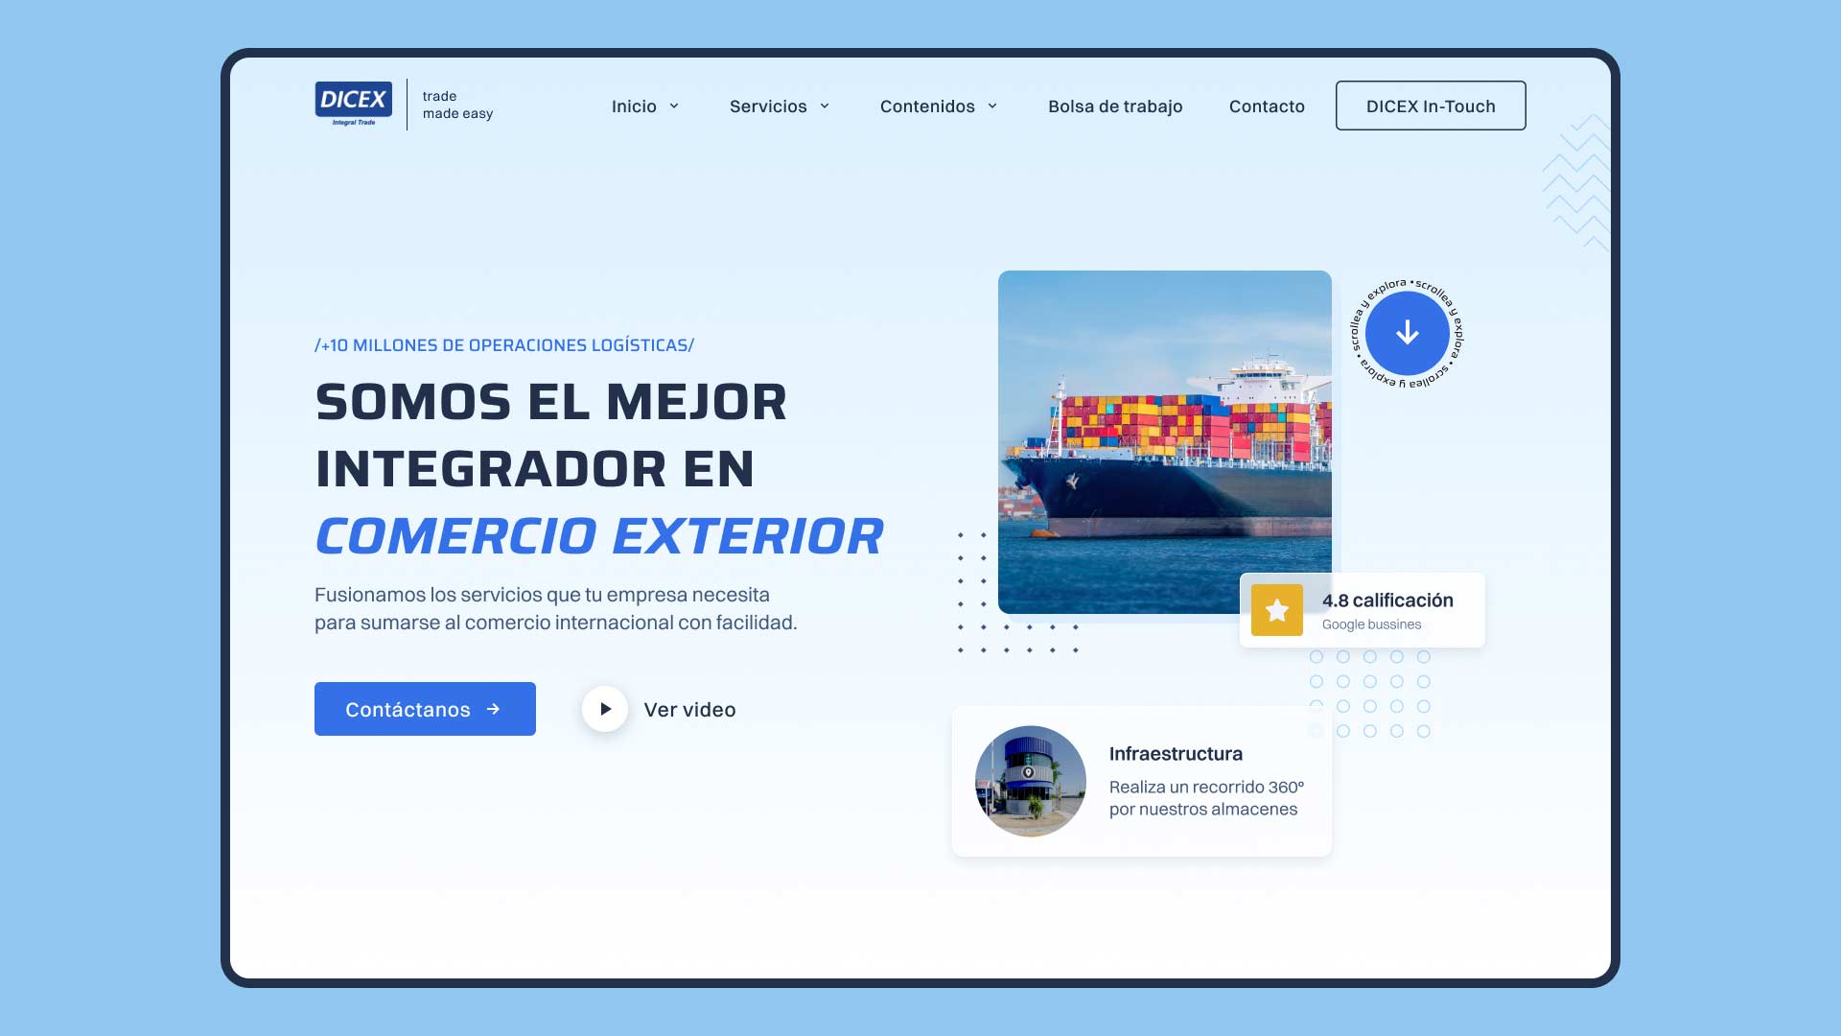Viewport: 1841px width, 1036px height.
Task: Click the 4.8 calificación Google rating card
Action: point(1362,609)
